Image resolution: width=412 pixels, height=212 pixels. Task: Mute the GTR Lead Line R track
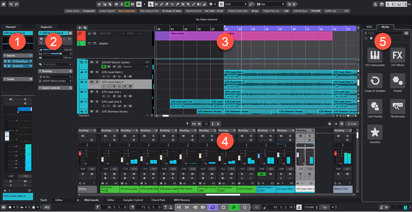(x=92, y=102)
